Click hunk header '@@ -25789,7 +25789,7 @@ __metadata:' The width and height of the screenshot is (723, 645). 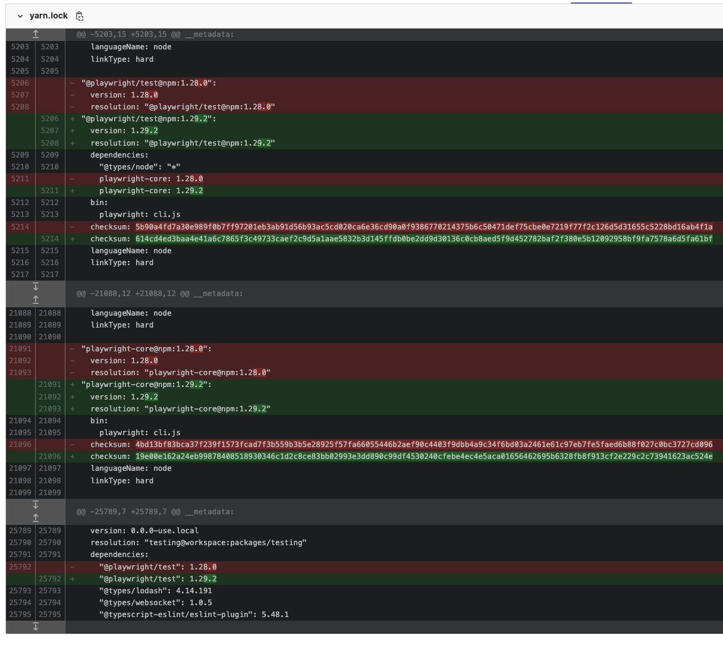[x=155, y=512]
